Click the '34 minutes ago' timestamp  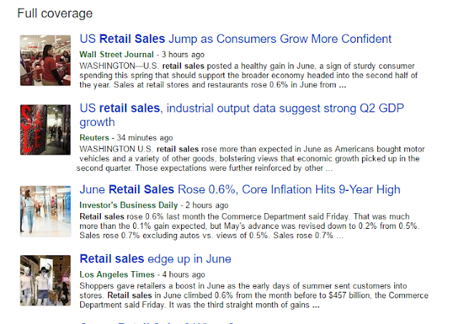pyautogui.click(x=144, y=137)
